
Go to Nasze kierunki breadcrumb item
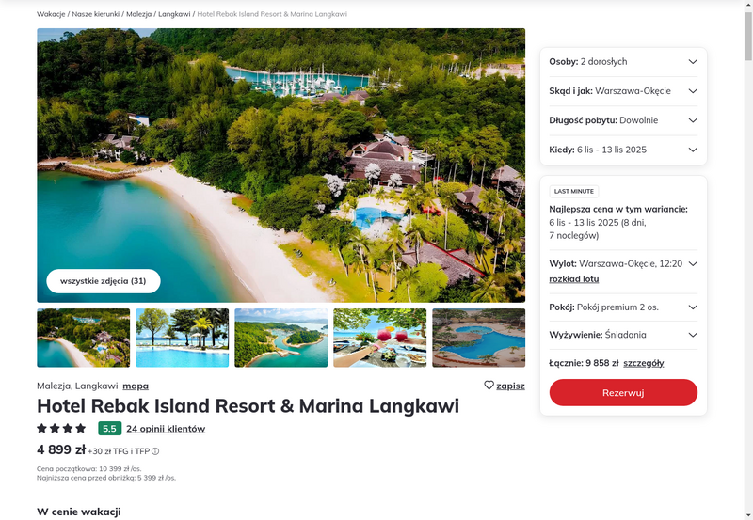pos(96,14)
